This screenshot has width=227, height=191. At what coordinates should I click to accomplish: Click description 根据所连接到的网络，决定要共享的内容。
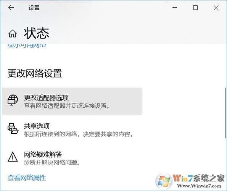tap(79, 134)
